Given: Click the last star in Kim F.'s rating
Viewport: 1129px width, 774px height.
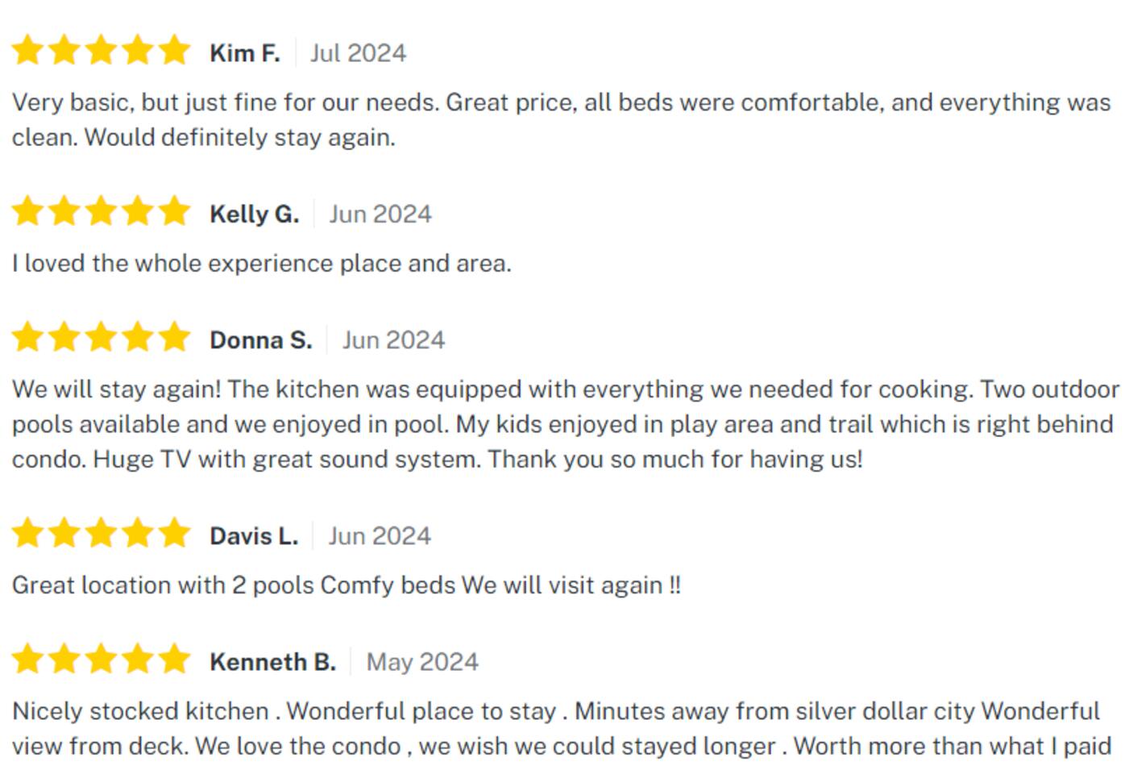Looking at the screenshot, I should click(174, 51).
